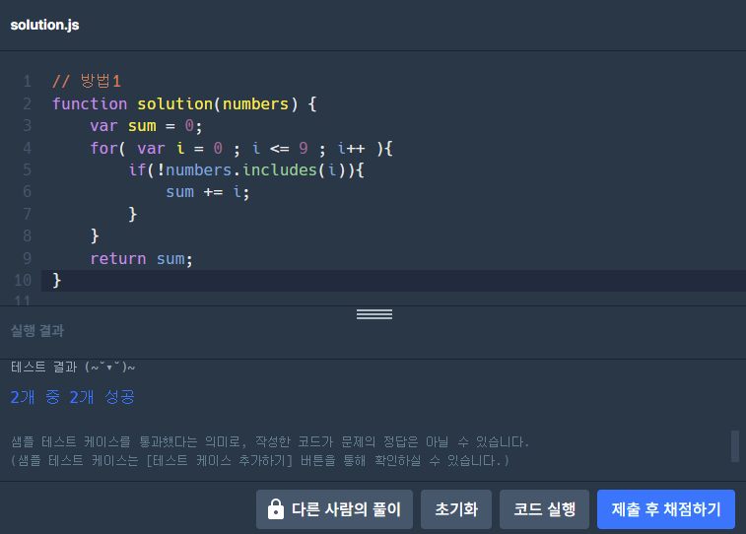Click the for loop header line
746x534 pixels.
point(241,149)
